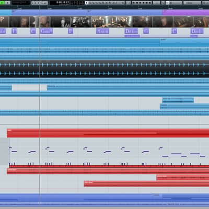Select the C chord between G and Dmin
The height and width of the screenshot is (209, 209).
click(174, 31)
